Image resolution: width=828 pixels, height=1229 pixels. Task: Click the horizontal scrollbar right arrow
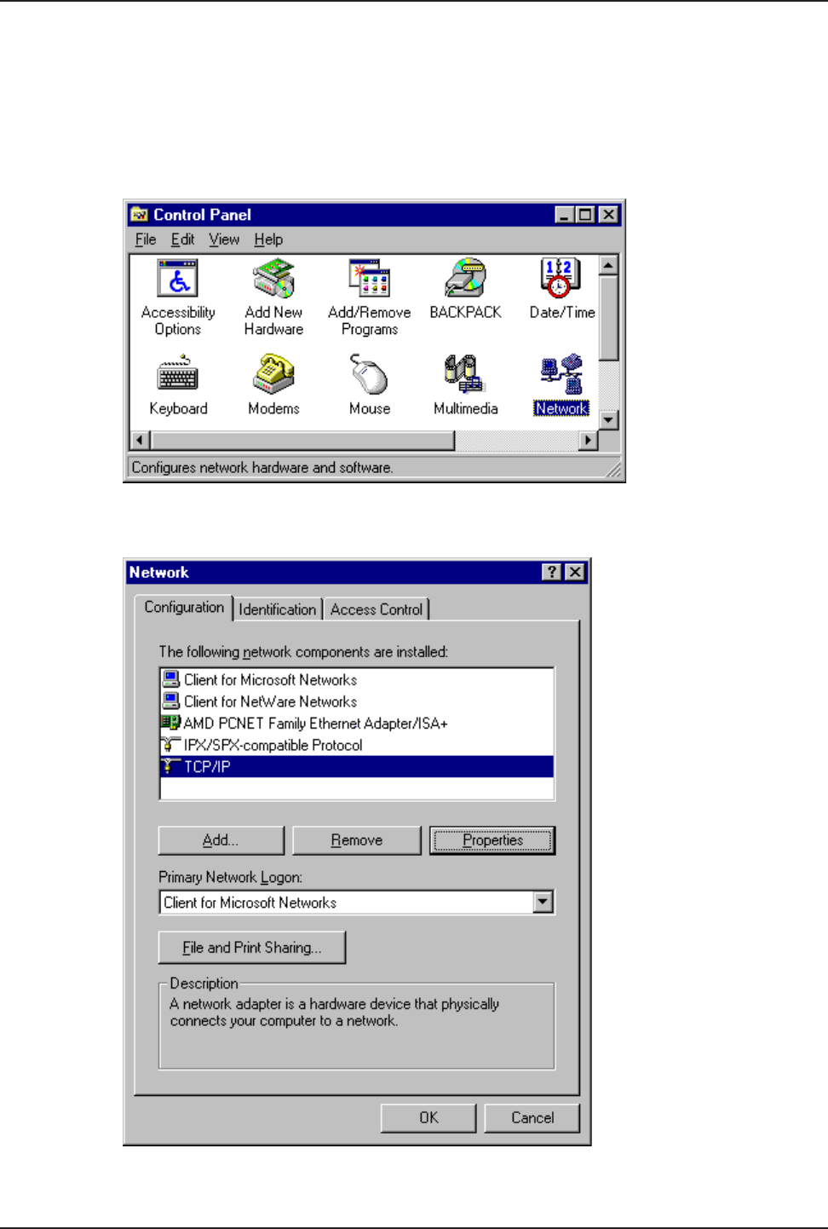point(588,441)
